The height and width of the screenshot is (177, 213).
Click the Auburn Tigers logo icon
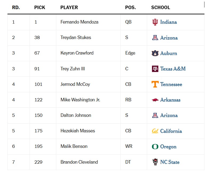point(155,53)
